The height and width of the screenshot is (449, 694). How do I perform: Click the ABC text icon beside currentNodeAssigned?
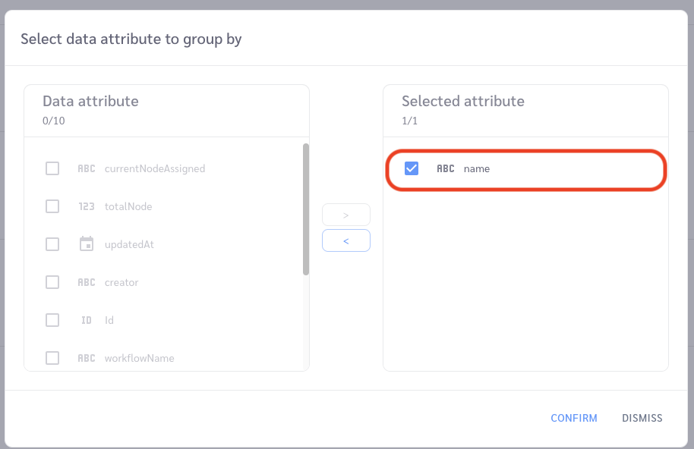[x=87, y=169]
